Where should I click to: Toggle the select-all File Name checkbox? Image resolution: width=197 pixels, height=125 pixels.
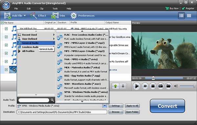click(x=2, y=23)
